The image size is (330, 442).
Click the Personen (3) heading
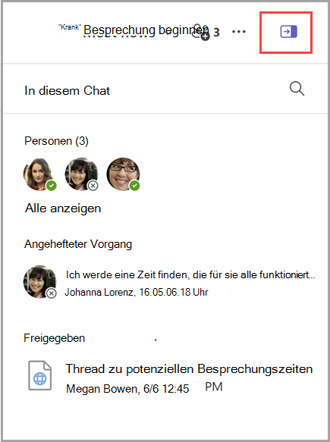tap(56, 141)
